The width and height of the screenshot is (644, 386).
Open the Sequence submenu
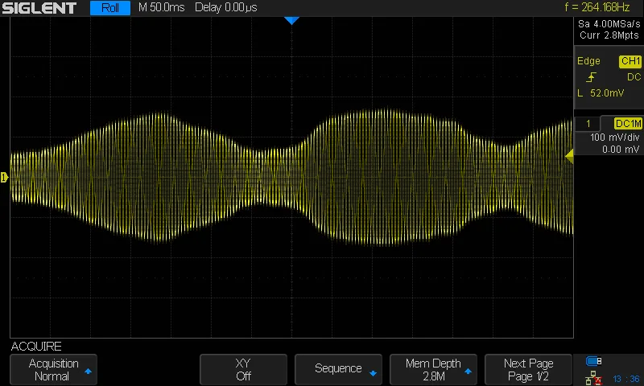pos(338,370)
